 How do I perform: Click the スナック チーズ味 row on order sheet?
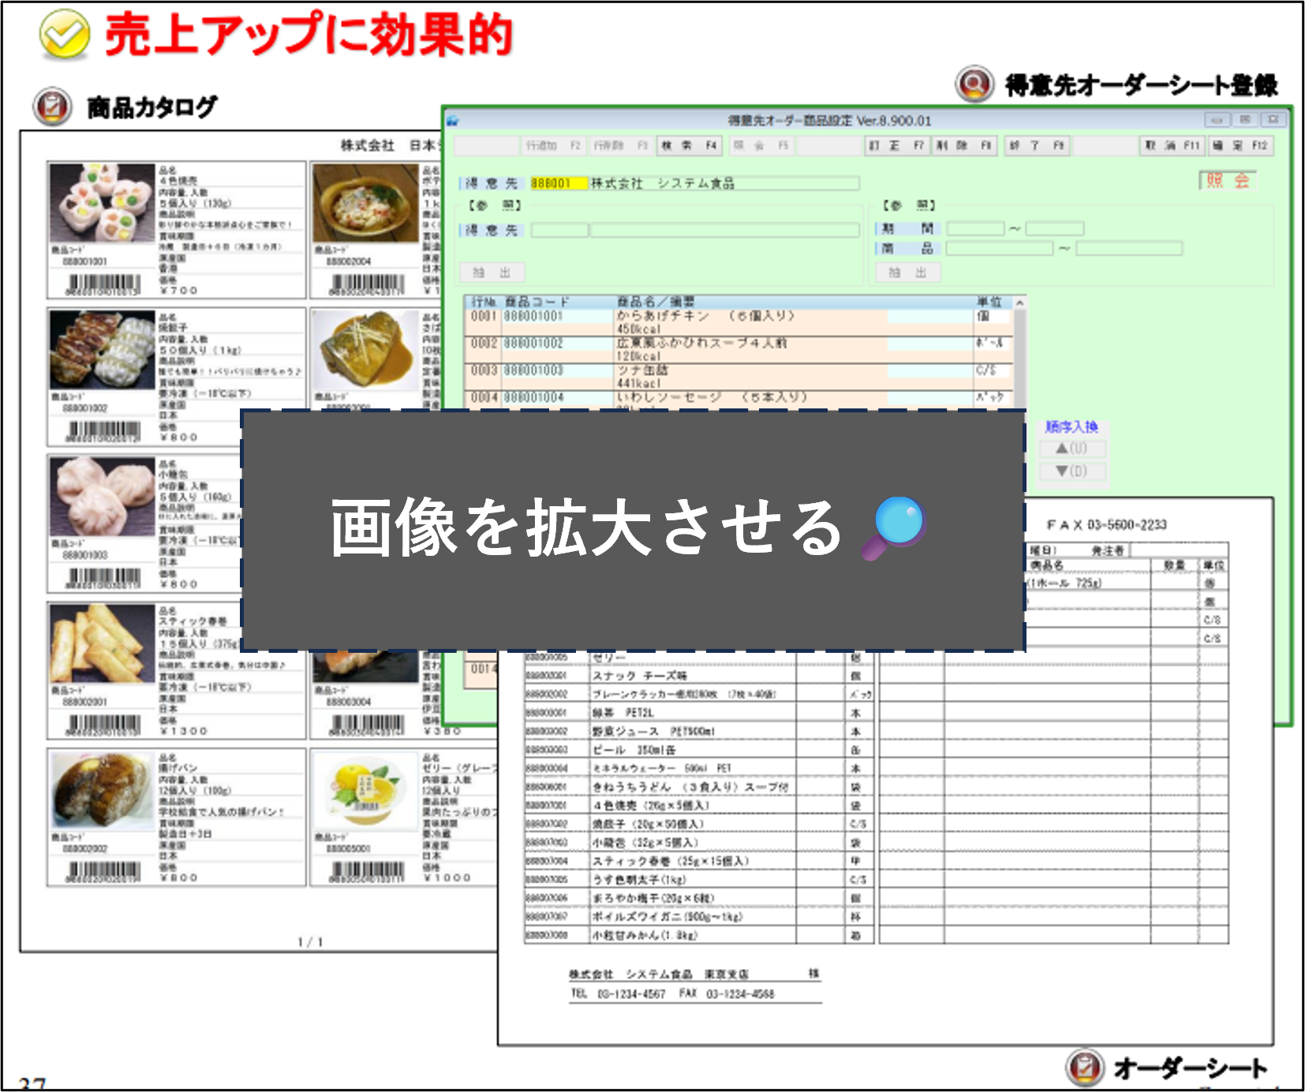click(699, 676)
